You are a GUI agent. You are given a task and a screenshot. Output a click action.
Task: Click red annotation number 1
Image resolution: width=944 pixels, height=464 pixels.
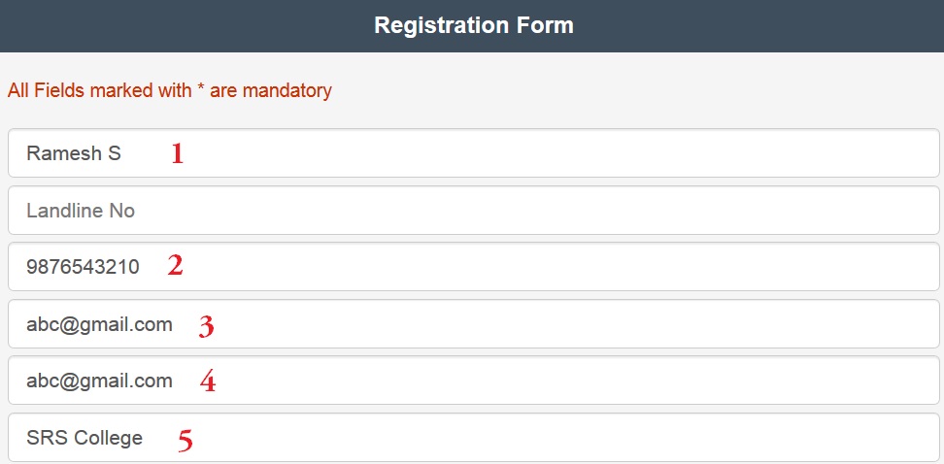pyautogui.click(x=177, y=153)
